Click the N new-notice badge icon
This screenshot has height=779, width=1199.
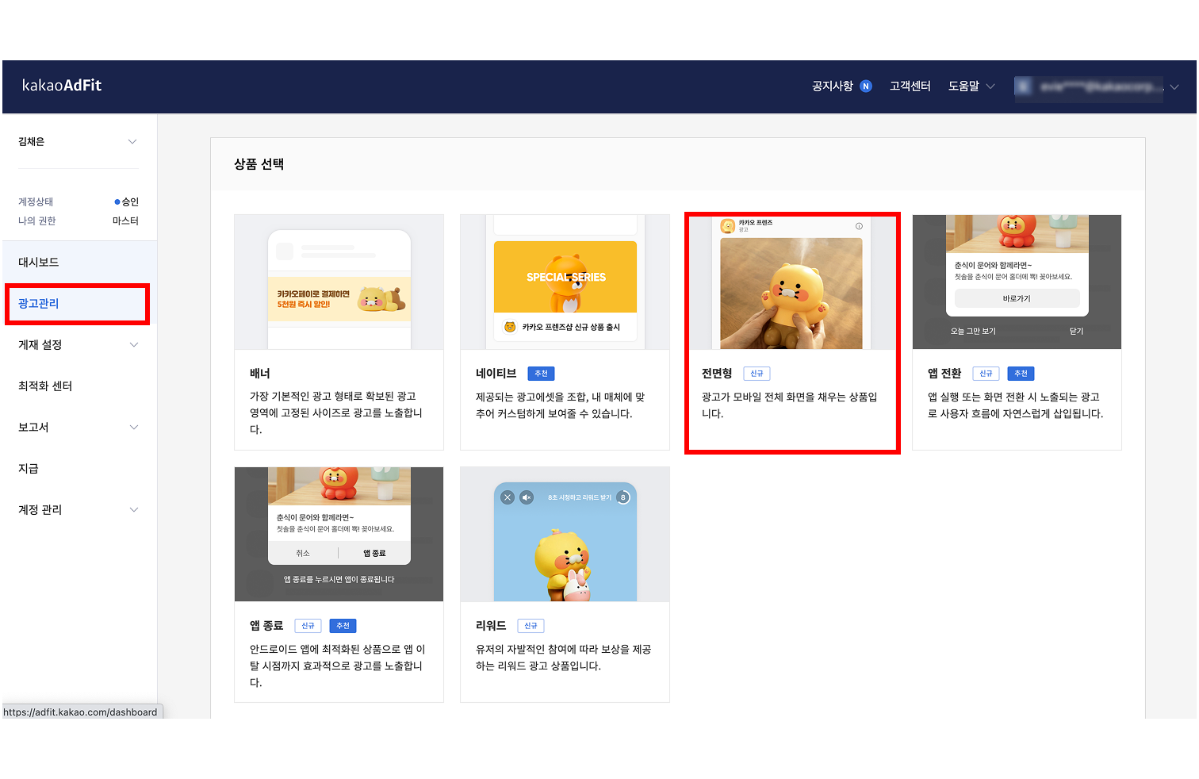coord(866,86)
